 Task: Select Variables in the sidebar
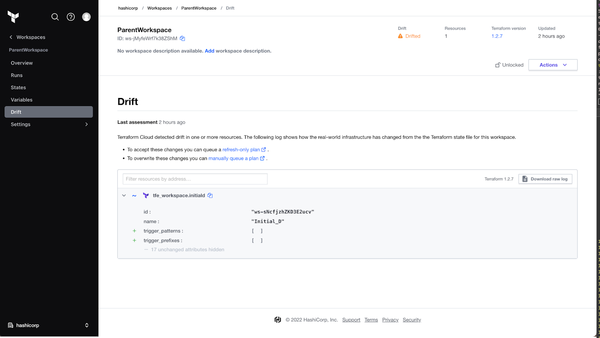click(22, 100)
